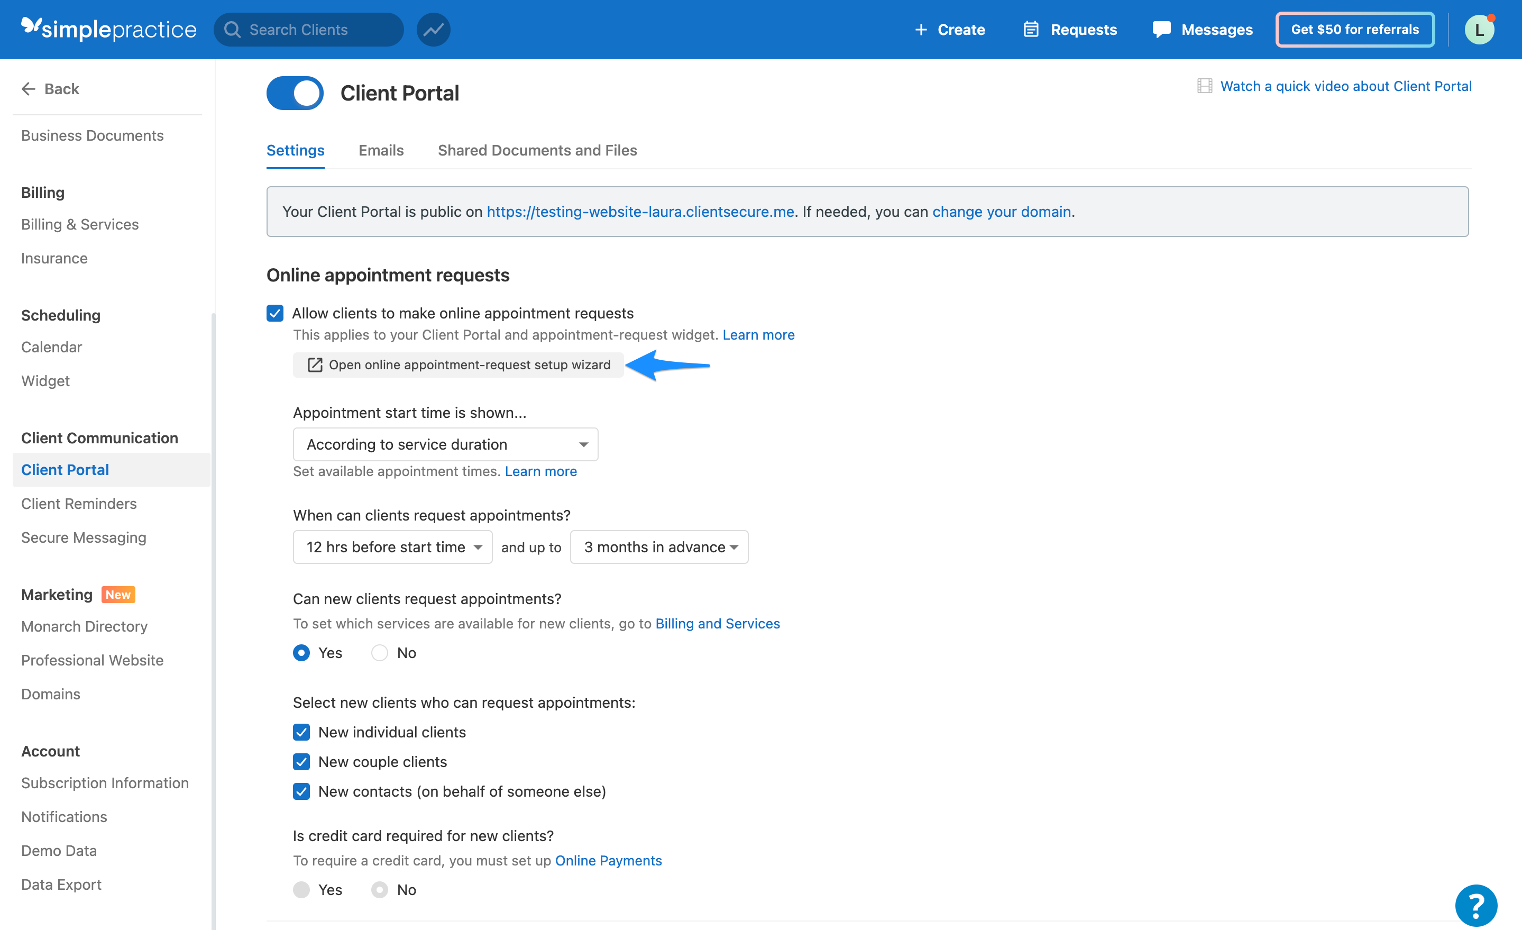Switch to Shared Documents and Files tab
The width and height of the screenshot is (1522, 930).
pyautogui.click(x=537, y=150)
